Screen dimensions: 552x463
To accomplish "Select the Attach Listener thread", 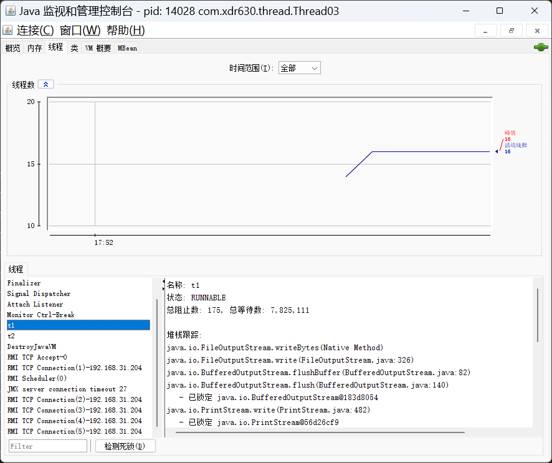I will pyautogui.click(x=79, y=304).
